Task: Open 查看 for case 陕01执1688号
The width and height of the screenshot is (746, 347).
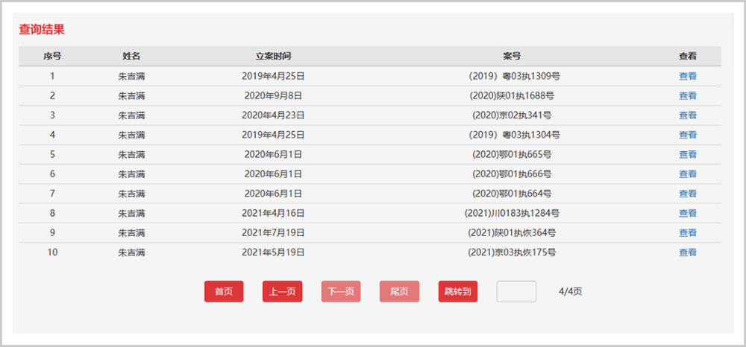Action: tap(687, 95)
